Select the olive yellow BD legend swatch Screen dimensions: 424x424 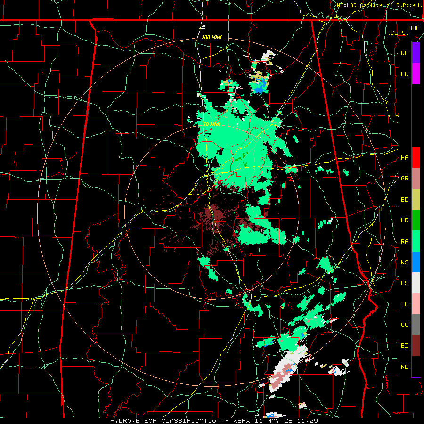[416, 200]
